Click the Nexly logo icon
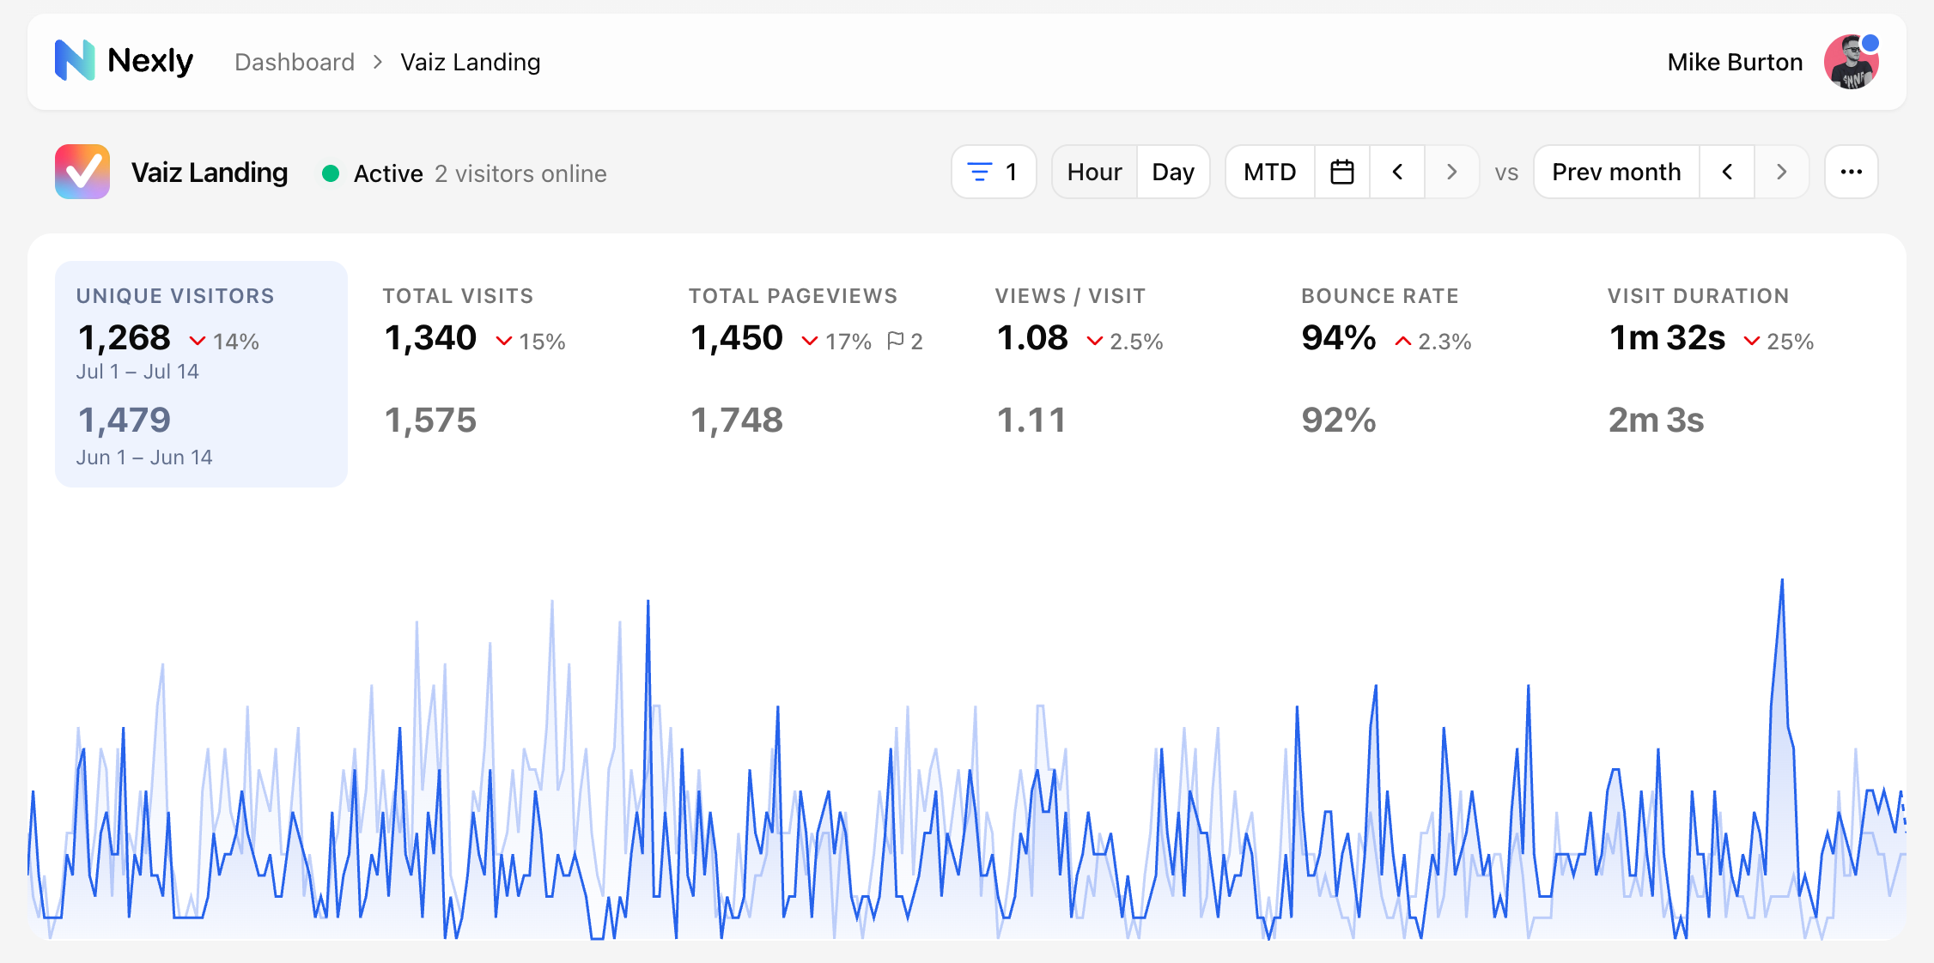Viewport: 1934px width, 963px height. [x=75, y=61]
